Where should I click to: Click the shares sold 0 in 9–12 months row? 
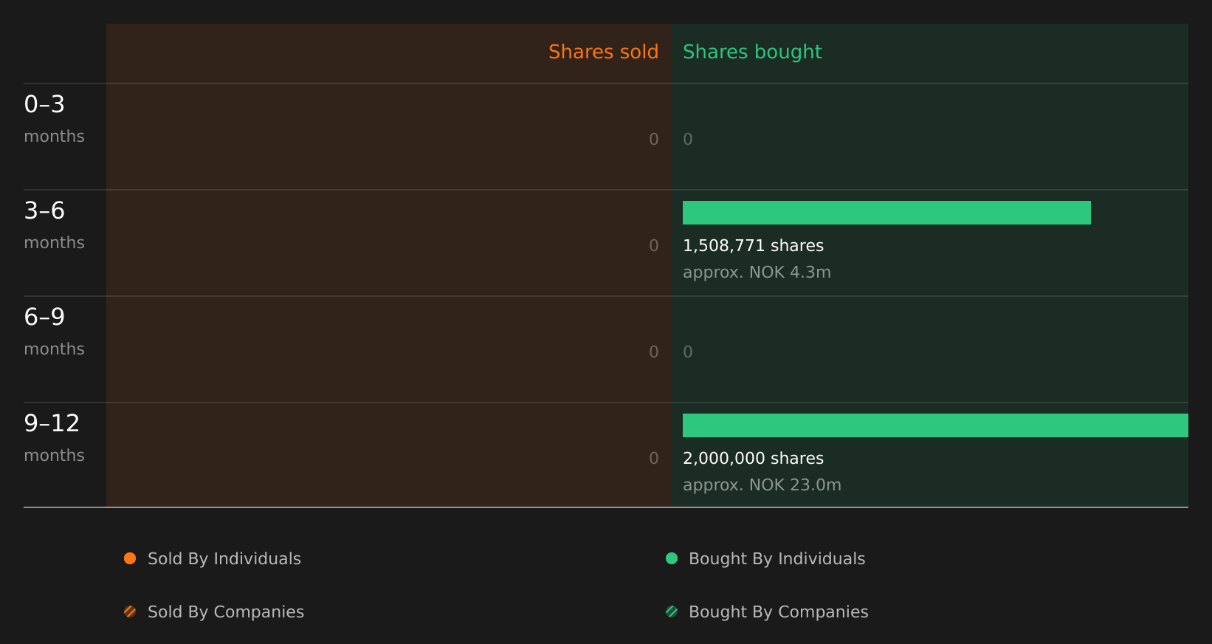coord(654,459)
